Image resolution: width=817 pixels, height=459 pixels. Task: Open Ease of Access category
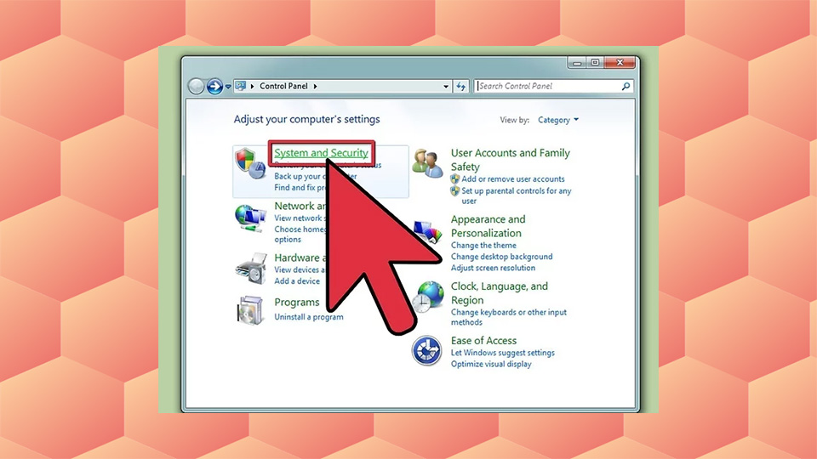click(x=483, y=341)
